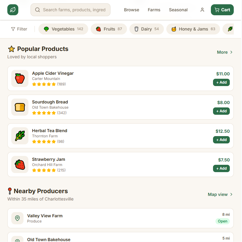Toggle the Dairy category filter chip
The height and width of the screenshot is (242, 242).
pyautogui.click(x=146, y=29)
